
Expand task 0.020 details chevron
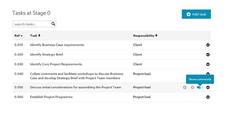(208, 55)
